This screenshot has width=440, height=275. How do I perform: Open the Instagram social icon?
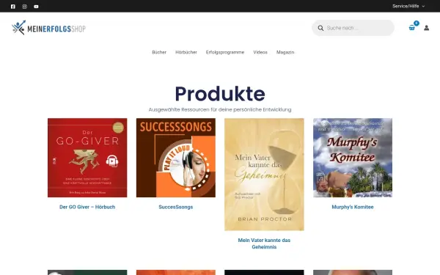(x=25, y=7)
